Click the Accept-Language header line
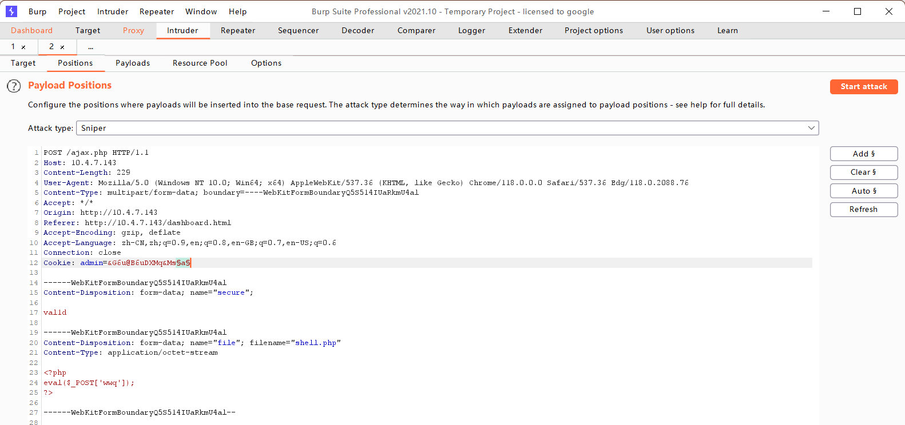 190,243
